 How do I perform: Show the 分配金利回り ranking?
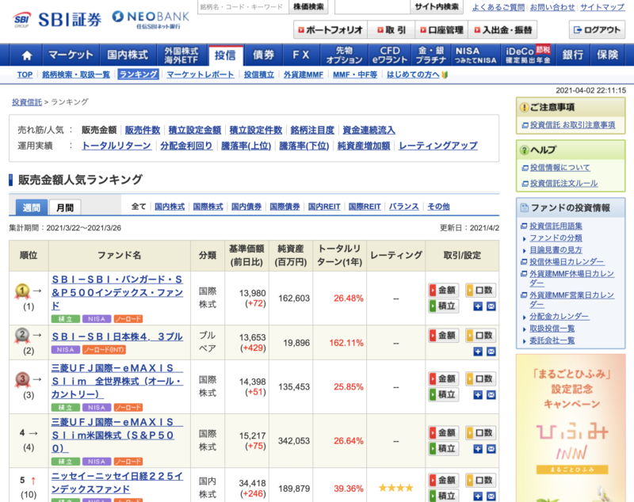pos(186,146)
